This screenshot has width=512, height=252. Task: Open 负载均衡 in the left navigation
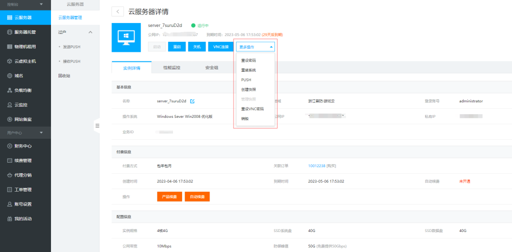22,90
